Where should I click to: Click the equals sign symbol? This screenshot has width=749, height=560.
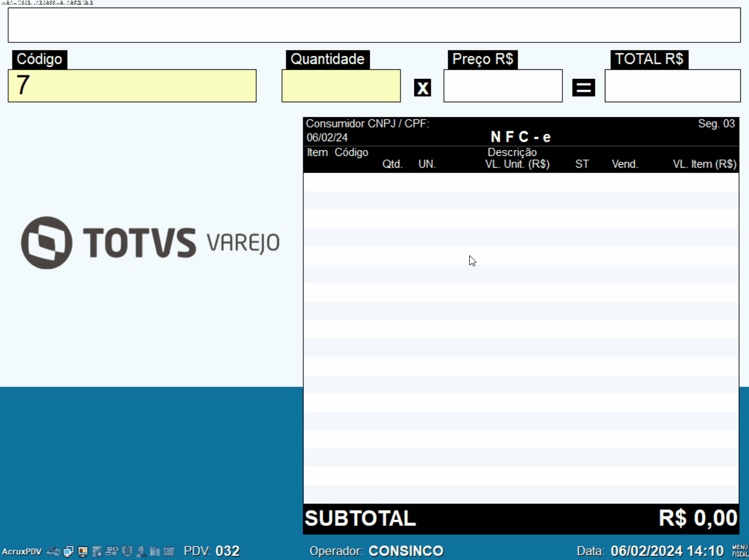(584, 88)
